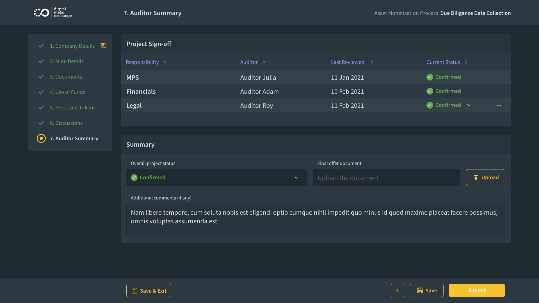Click the notes icon beside Company Details
The image size is (539, 303).
103,46
